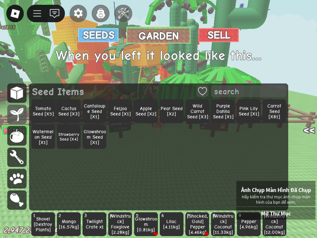Open the hamburger list menu

(37, 14)
